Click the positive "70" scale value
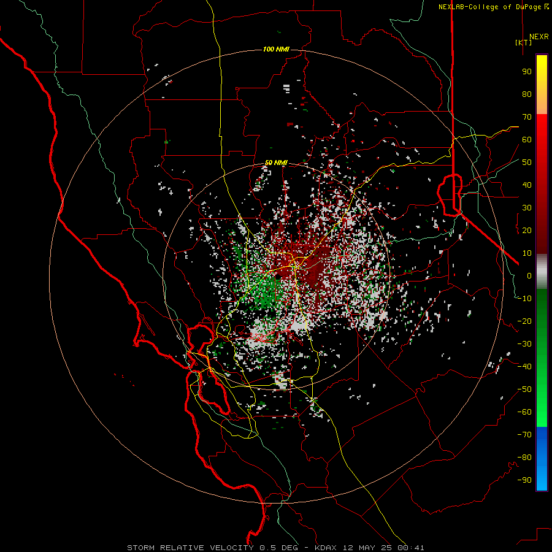The image size is (552, 552). [x=527, y=117]
